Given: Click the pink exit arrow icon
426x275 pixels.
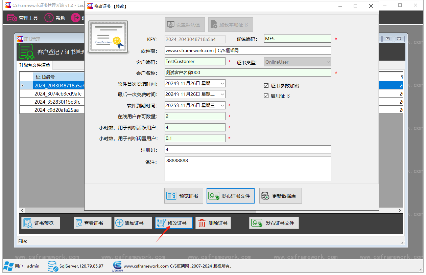Looking at the screenshot, I should [x=76, y=18].
